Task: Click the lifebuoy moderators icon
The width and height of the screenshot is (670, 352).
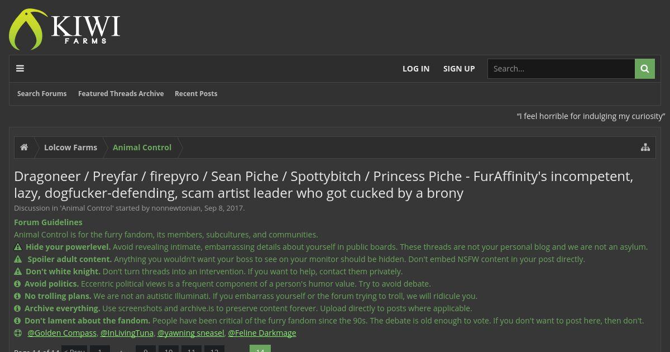Action: (x=18, y=333)
